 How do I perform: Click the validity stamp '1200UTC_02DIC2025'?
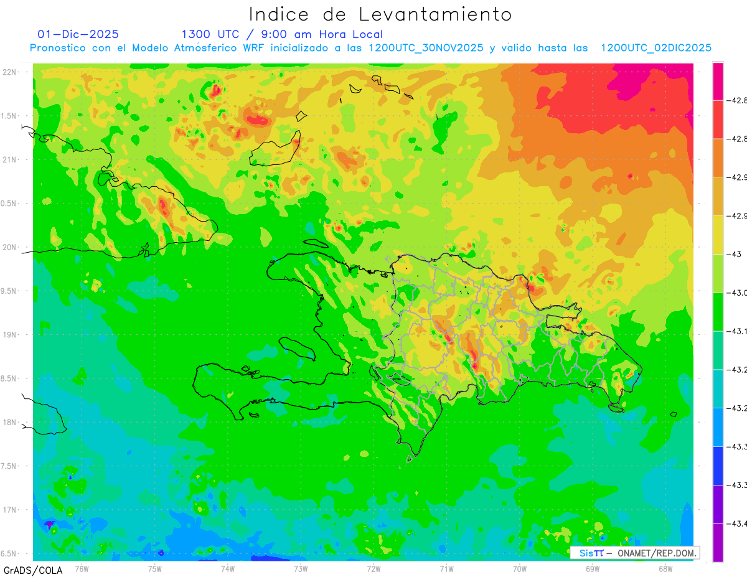pyautogui.click(x=655, y=48)
